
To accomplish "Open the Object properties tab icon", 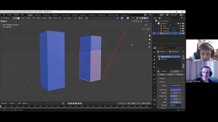I will (x=154, y=79).
